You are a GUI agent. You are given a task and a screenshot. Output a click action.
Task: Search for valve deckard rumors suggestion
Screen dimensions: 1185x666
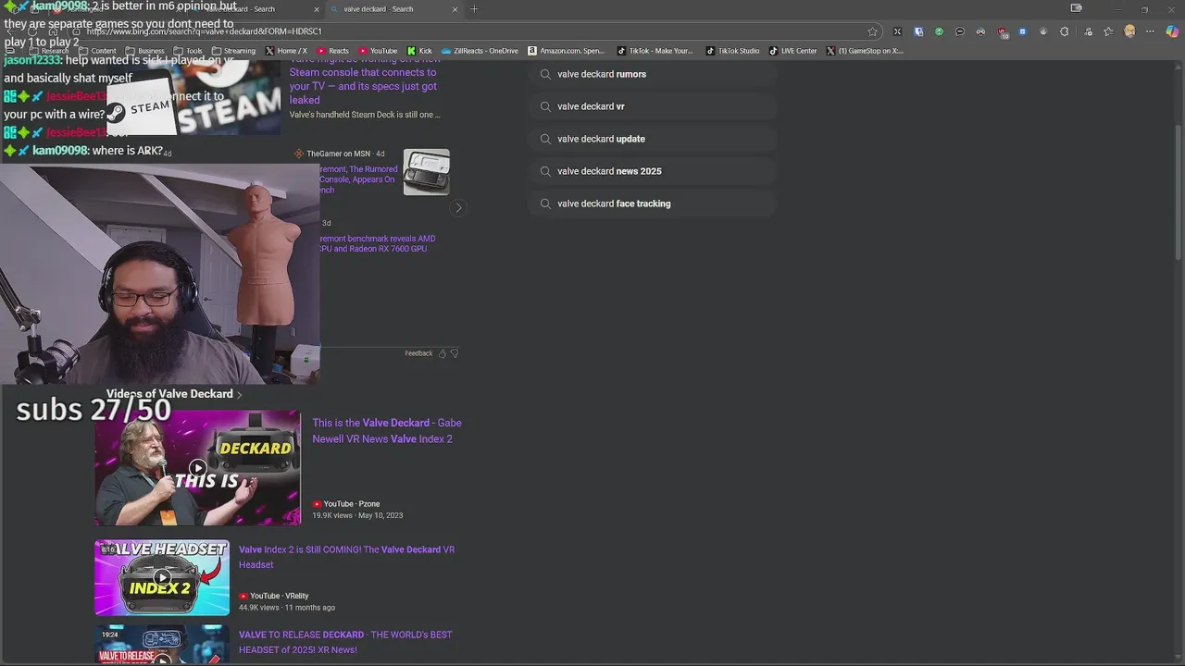point(653,74)
